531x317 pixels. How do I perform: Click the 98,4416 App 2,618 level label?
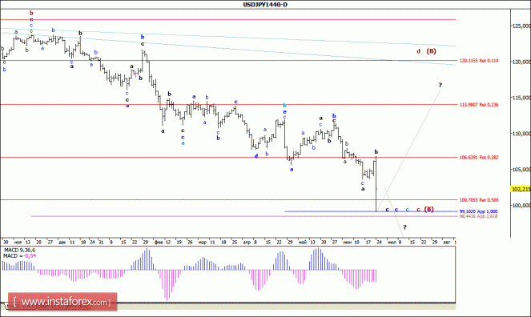click(478, 216)
